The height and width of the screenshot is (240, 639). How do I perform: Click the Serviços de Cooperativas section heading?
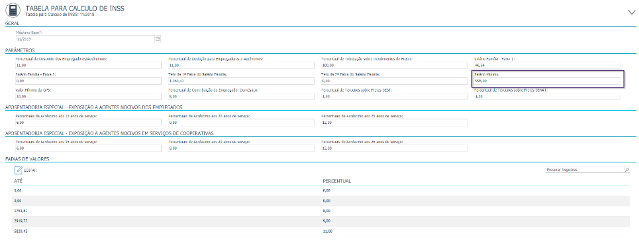coord(110,133)
